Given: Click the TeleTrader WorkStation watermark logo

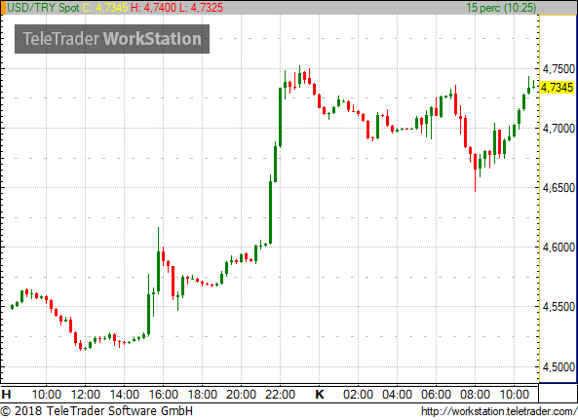Looking at the screenshot, I should click(112, 39).
